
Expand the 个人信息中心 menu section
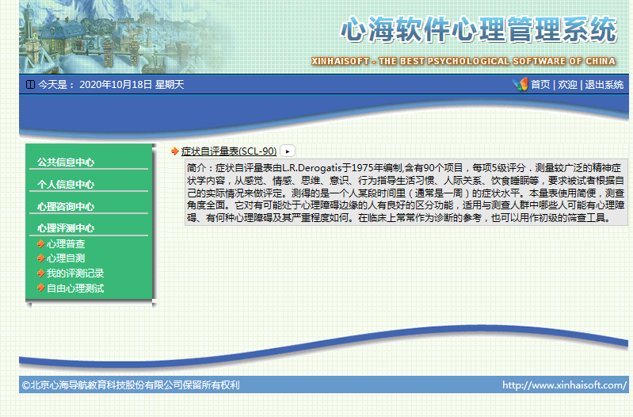click(66, 184)
